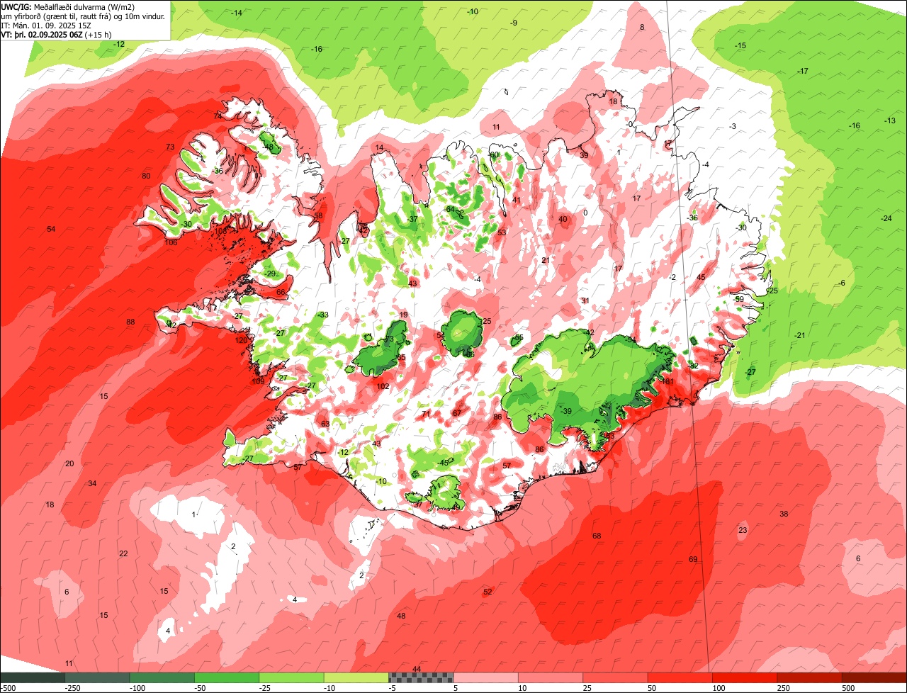This screenshot has height=693, width=907.
Task: Click the map value '109' near the southwest coast
Action: tap(258, 381)
